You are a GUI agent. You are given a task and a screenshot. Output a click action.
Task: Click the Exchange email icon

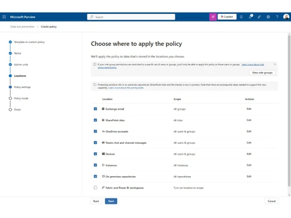point(103,109)
